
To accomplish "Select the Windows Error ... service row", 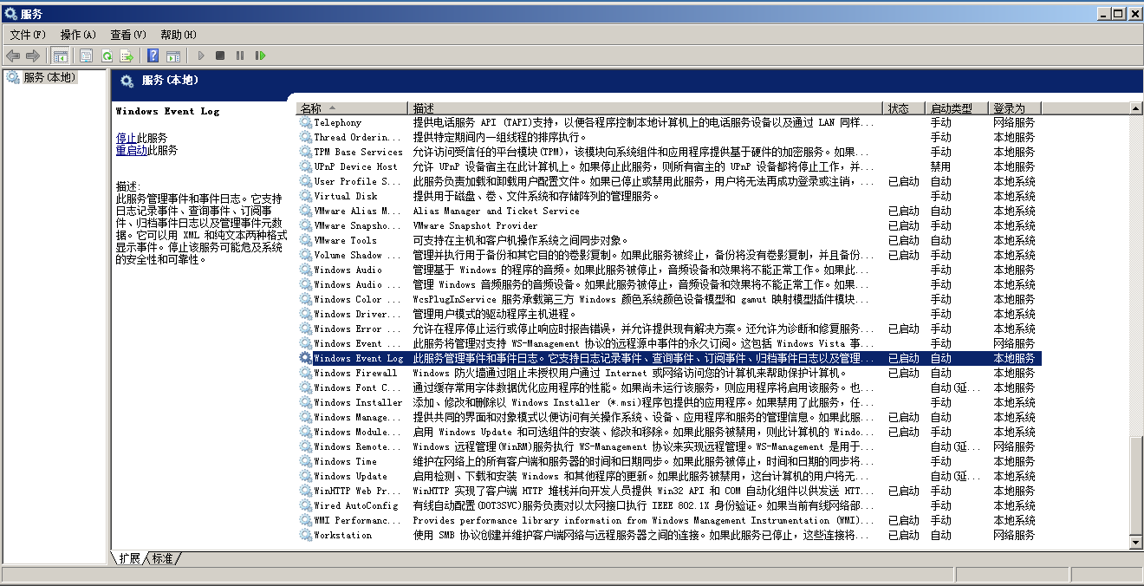I will 669,329.
